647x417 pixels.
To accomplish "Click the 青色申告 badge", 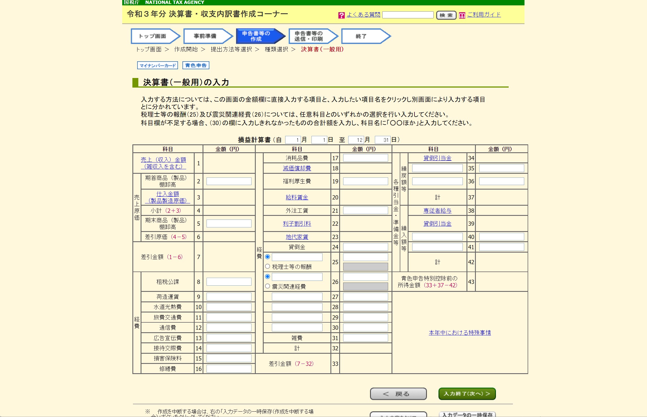I will [x=196, y=65].
